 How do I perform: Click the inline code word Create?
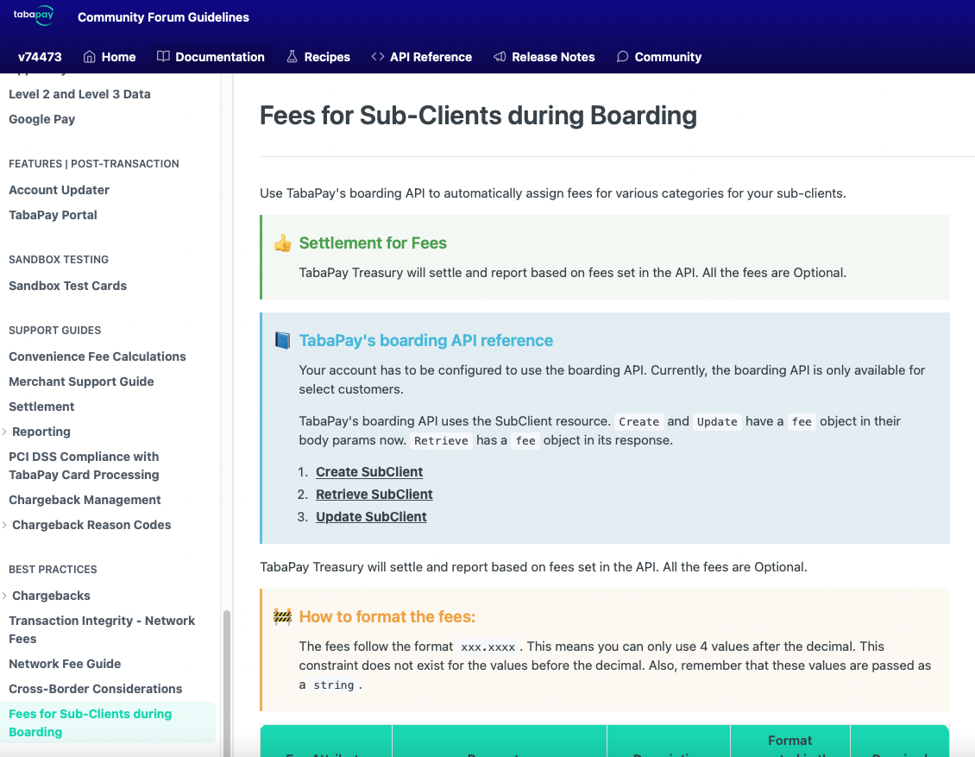click(638, 422)
